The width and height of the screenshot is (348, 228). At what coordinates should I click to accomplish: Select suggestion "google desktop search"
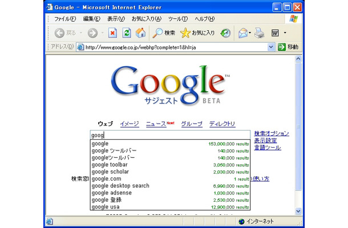(x=170, y=186)
